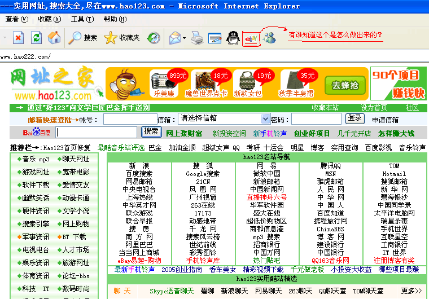Click the Print icon

pos(196,38)
